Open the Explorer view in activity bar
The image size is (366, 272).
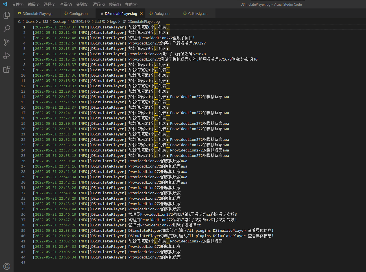(x=7, y=15)
